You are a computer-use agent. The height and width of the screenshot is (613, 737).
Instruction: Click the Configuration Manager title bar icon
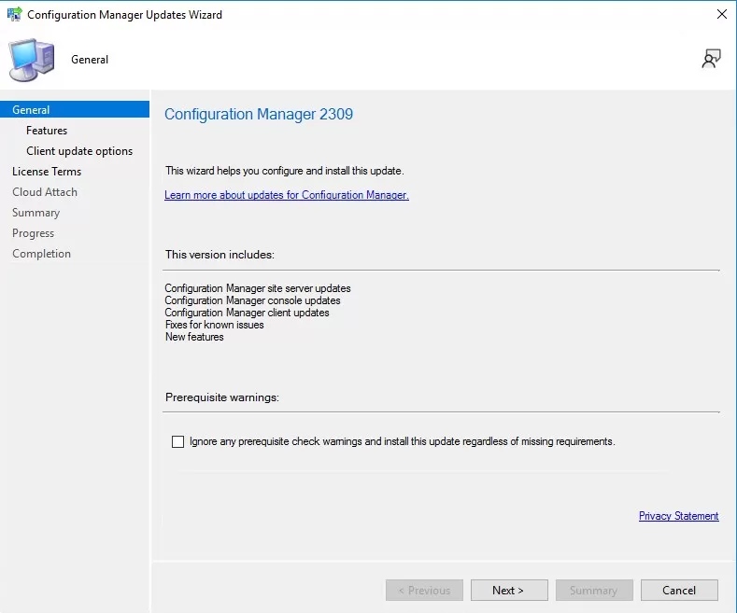point(14,14)
